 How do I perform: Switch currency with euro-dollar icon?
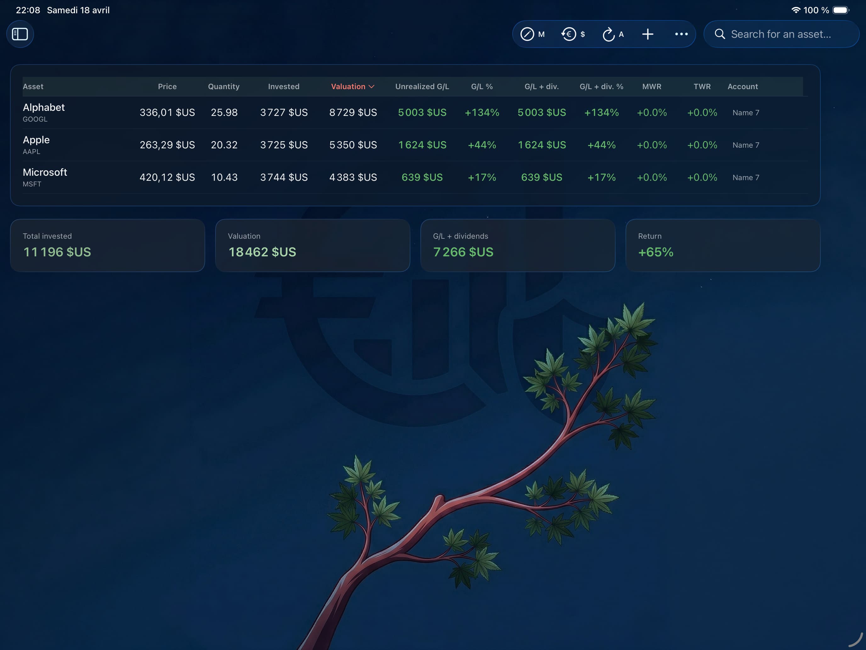(x=569, y=34)
